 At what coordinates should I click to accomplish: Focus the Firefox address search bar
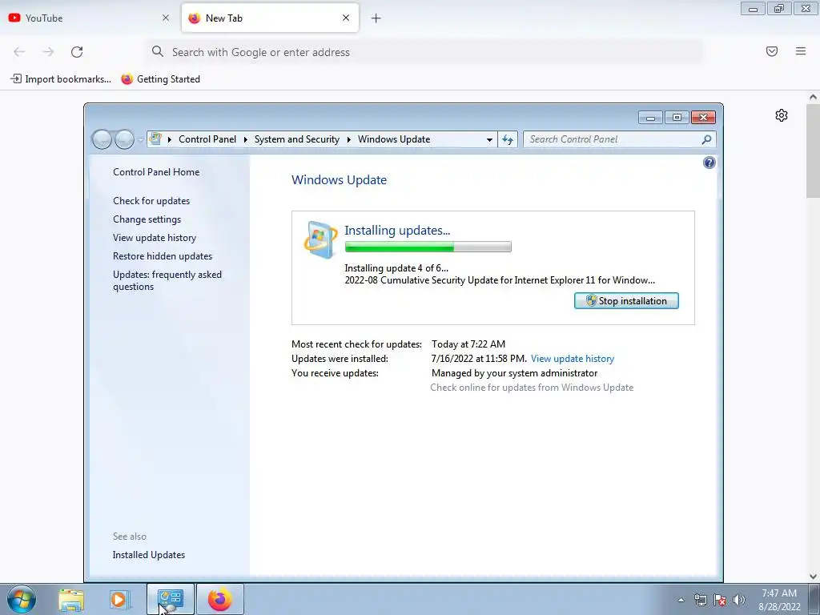tap(424, 52)
